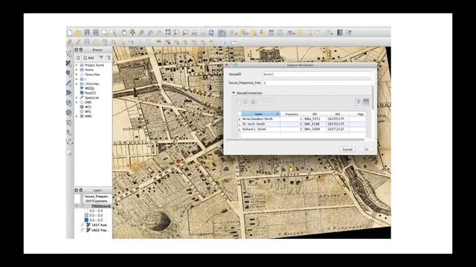This screenshot has width=476, height=267.
Task: Expand the SpatiaLite node
Action: 77,98
